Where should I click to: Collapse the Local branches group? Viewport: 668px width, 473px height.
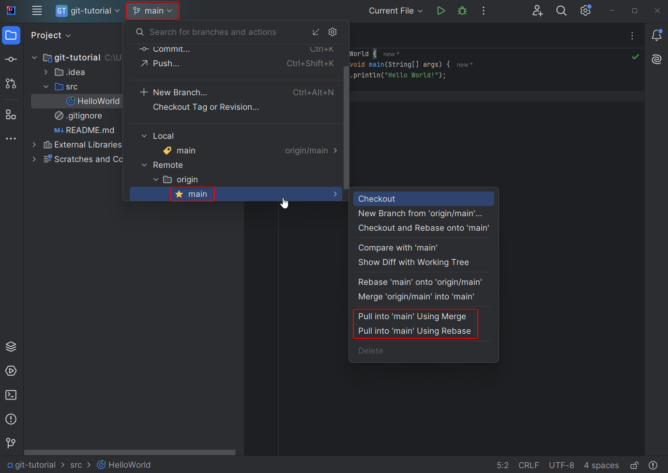tap(144, 136)
